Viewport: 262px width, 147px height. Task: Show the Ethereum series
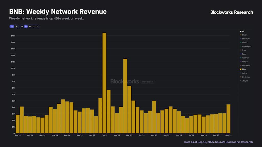[246, 39]
